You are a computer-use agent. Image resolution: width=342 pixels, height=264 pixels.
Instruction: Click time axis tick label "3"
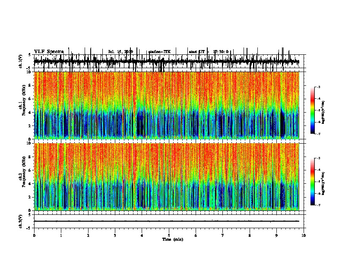[115, 236]
